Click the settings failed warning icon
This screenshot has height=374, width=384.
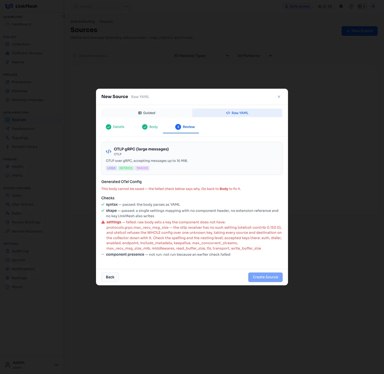tap(103, 222)
